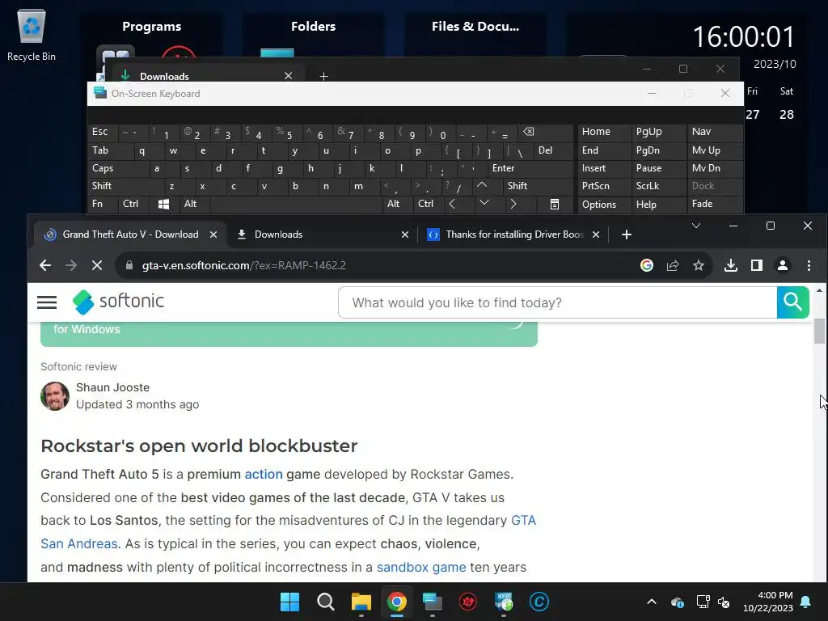Open Chrome downloads toolbar icon
This screenshot has width=828, height=621.
(x=731, y=265)
